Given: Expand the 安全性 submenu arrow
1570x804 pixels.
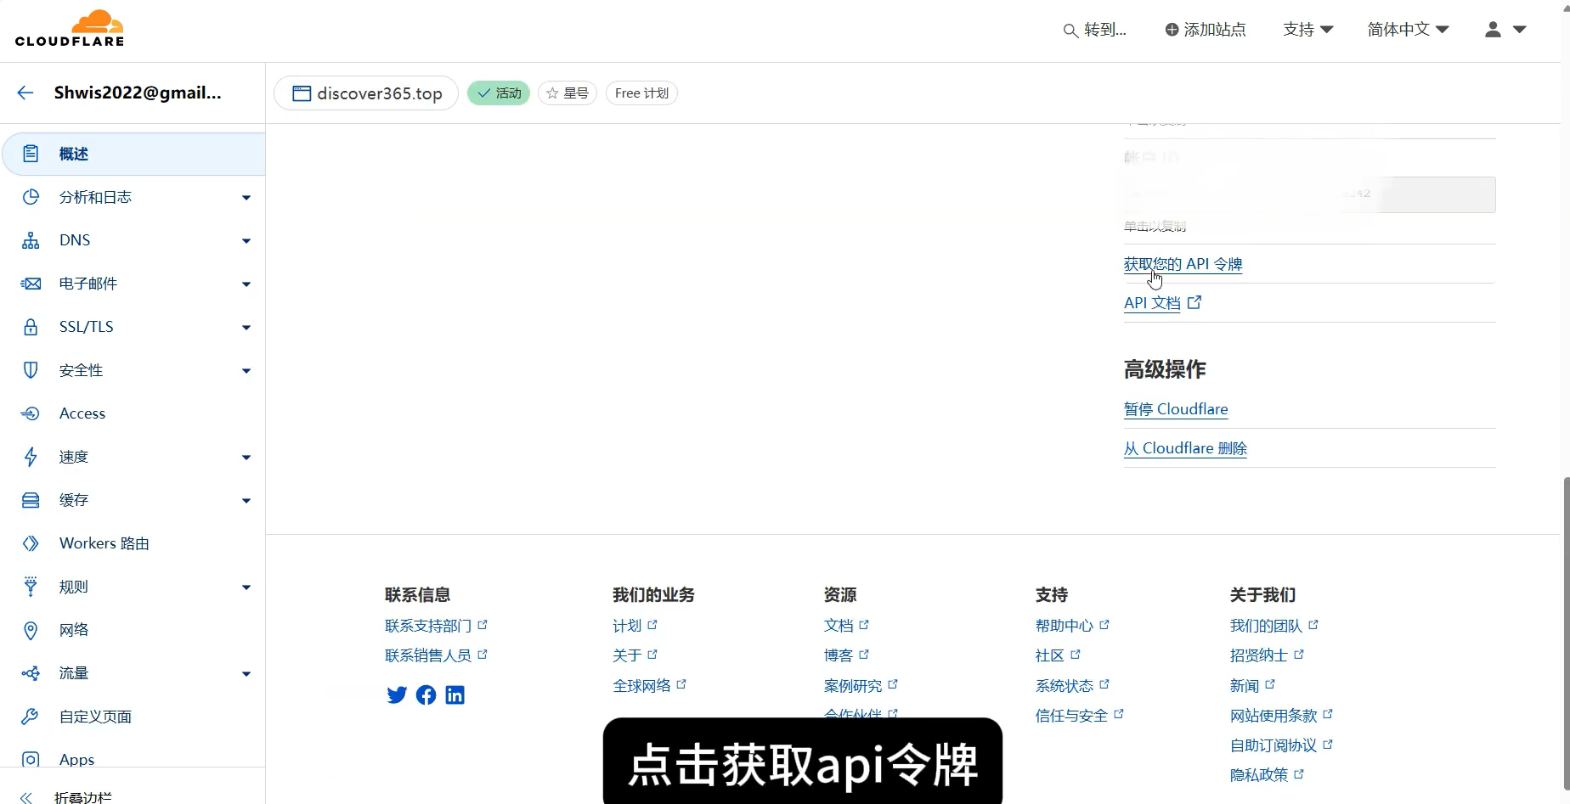Looking at the screenshot, I should 246,371.
